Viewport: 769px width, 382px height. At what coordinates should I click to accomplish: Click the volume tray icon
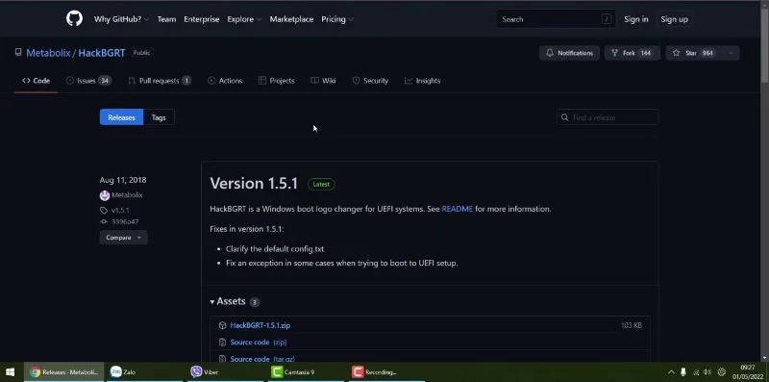click(707, 372)
